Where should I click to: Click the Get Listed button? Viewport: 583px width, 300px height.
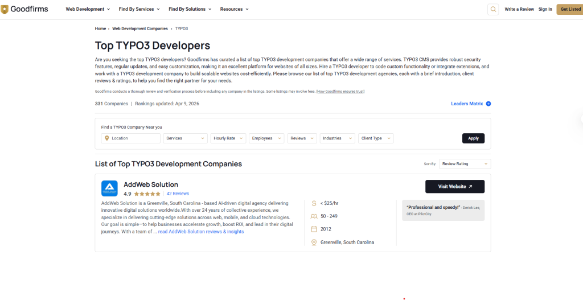(x=569, y=9)
